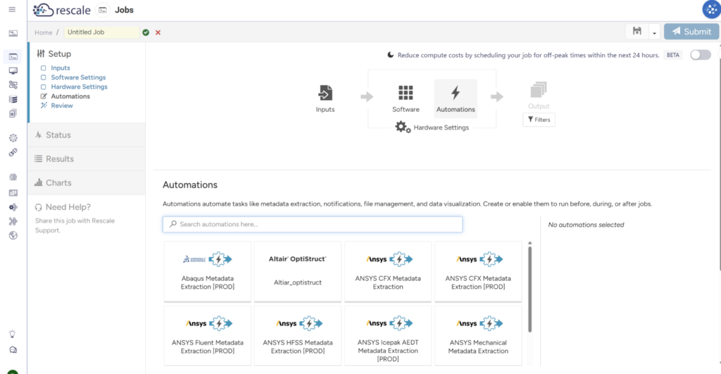Viewport: 721px width, 374px height.
Task: Open dropdown arrow next to save button
Action: (654, 32)
